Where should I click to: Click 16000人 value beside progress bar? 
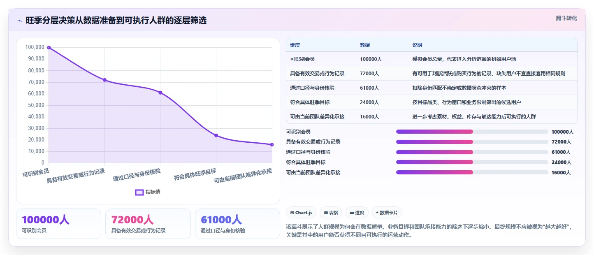coord(561,173)
